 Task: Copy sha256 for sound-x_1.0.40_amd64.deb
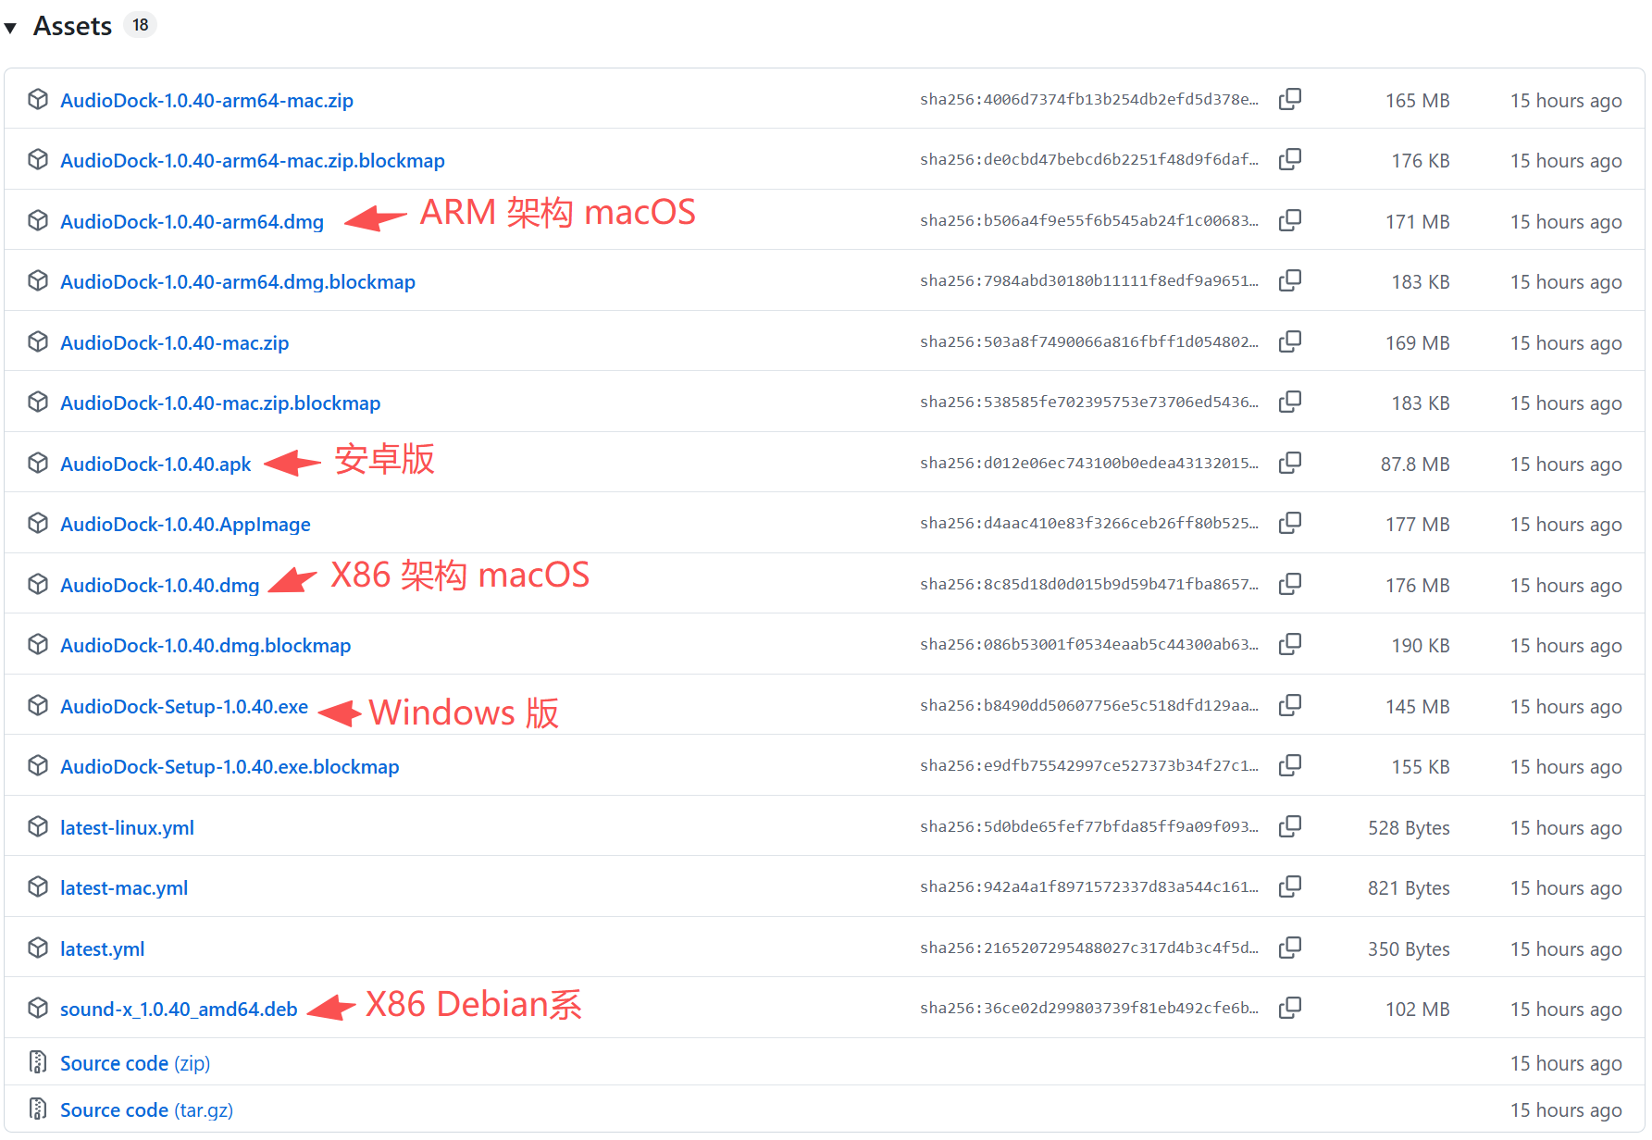pos(1289,1009)
